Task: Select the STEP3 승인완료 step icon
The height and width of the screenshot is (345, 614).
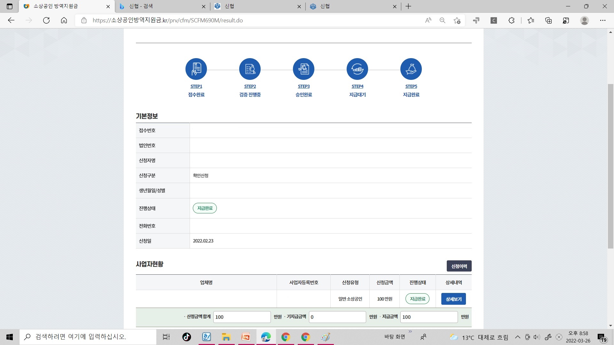Action: pos(303,69)
